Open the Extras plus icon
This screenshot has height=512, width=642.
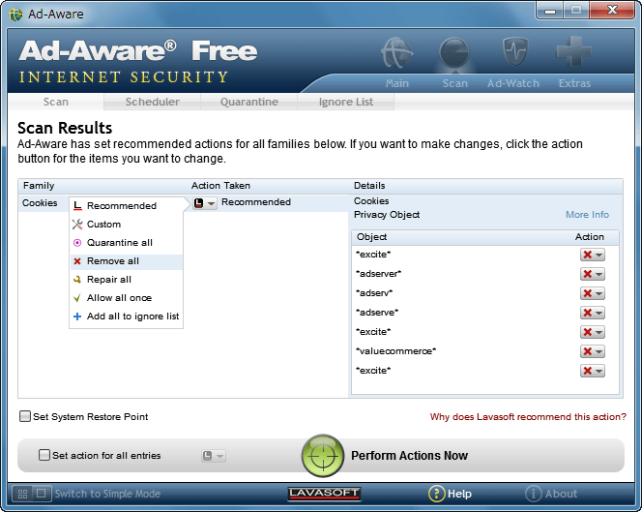[x=573, y=51]
